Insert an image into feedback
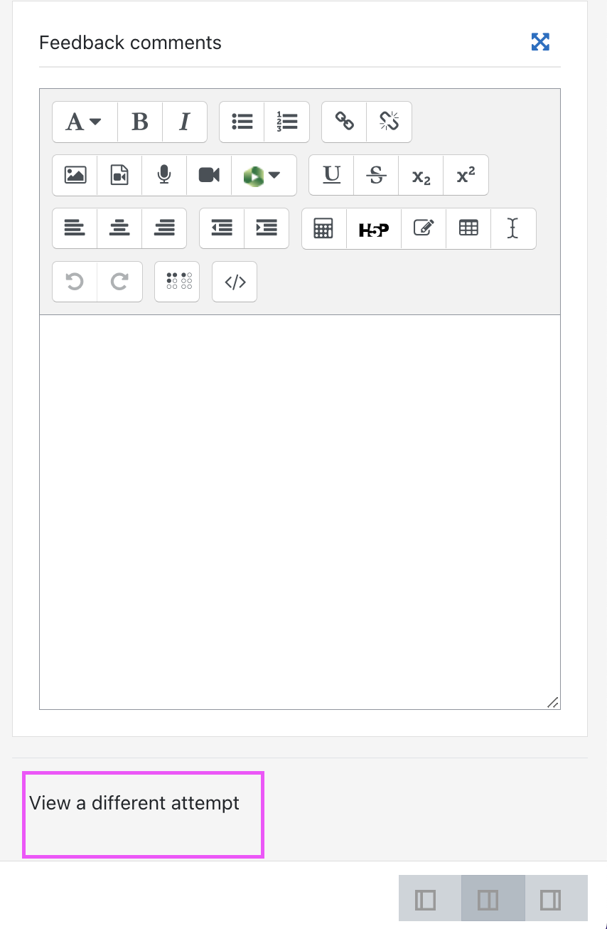Viewport: 607px width, 929px height. point(75,175)
